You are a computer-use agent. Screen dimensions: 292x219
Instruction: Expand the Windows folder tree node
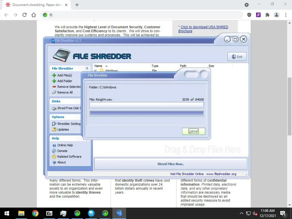coord(95,71)
